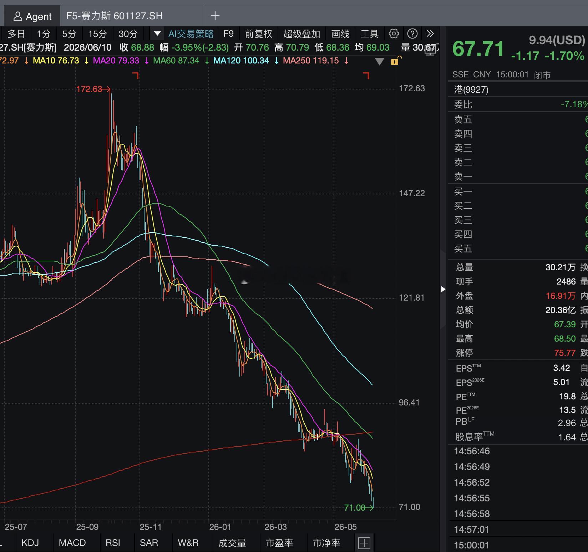This screenshot has height=552, width=588.
Task: Open a new tab with plus icon
Action: [x=215, y=16]
